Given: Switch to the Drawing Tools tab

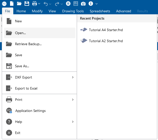Looking at the screenshot, I should tap(73, 11).
